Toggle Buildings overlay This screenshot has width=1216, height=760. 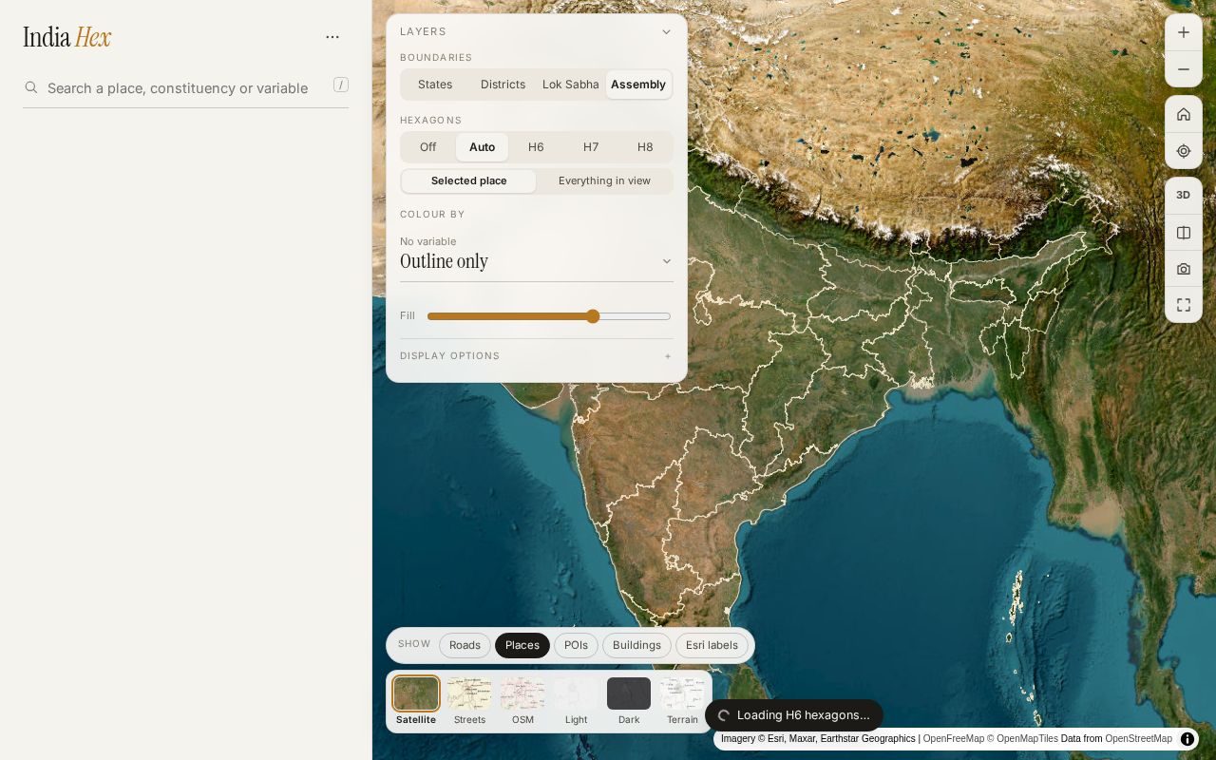pyautogui.click(x=636, y=645)
